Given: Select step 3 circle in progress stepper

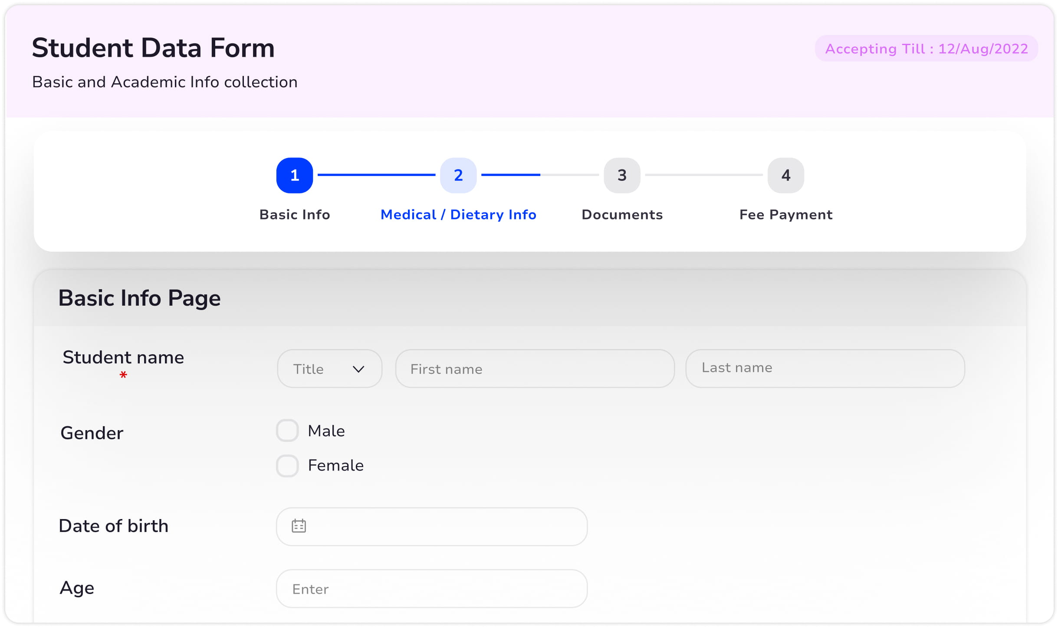Looking at the screenshot, I should pos(622,175).
